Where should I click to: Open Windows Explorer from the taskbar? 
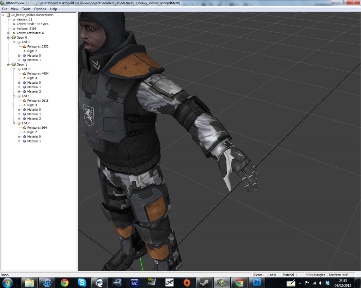coord(30,283)
